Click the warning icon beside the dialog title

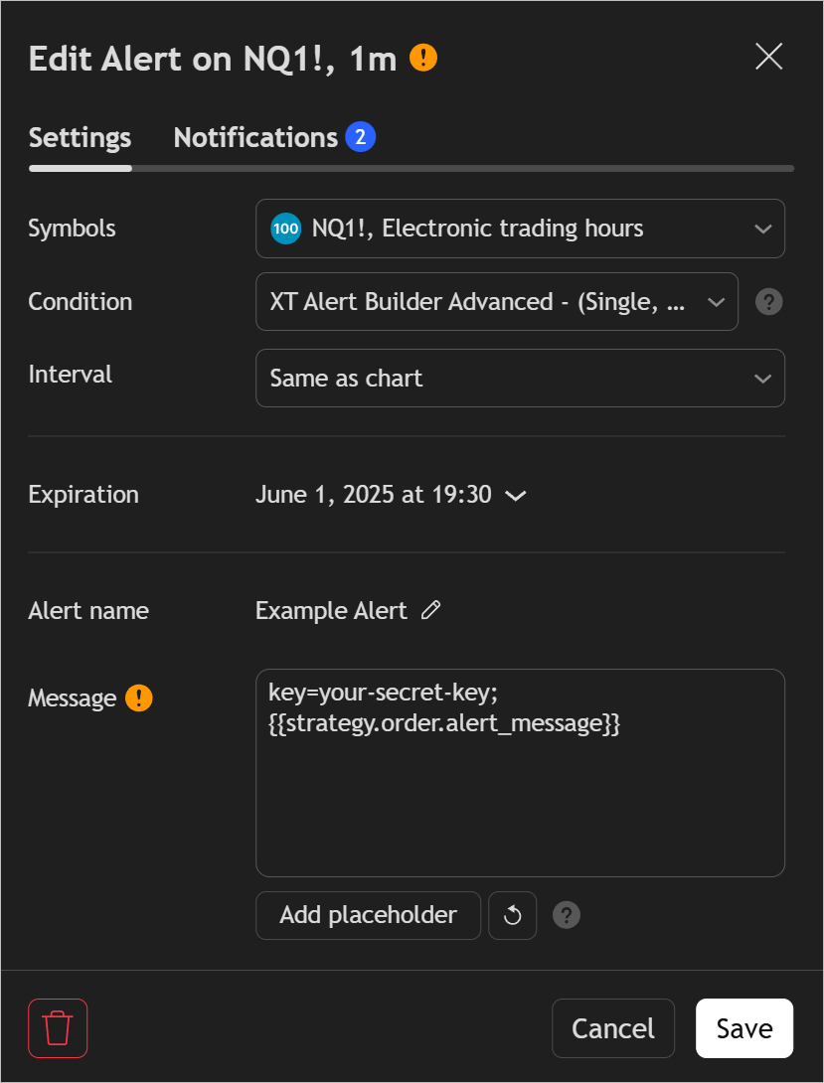(x=422, y=58)
